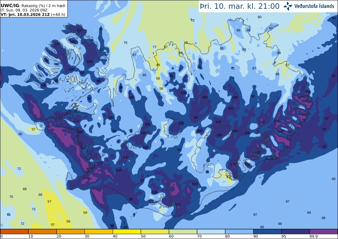Click the date header 'Þri. 10. mar. kl. 21:00'

click(240, 6)
